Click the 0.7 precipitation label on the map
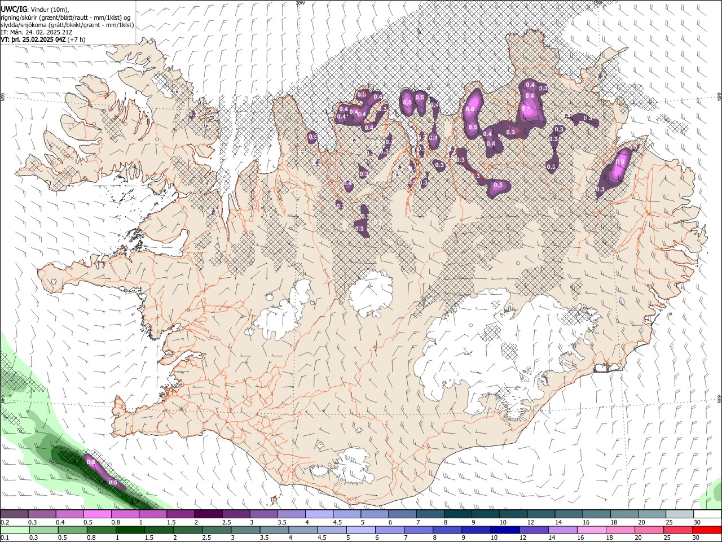The height and width of the screenshot is (542, 722). coord(526,108)
